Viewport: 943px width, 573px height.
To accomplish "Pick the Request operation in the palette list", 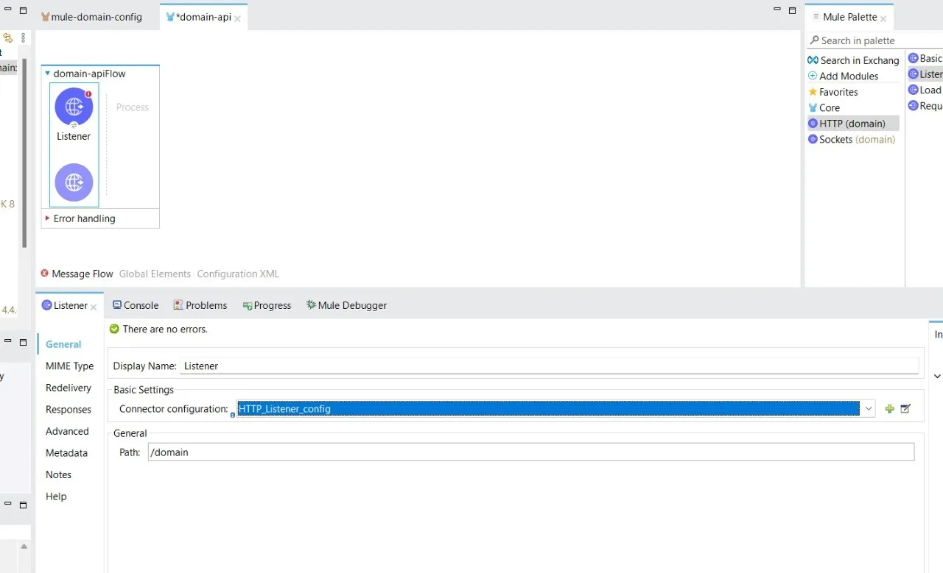I will [x=925, y=106].
